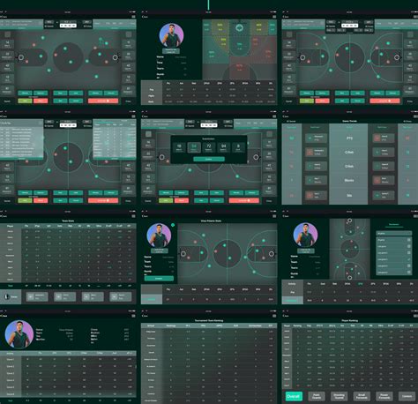Select player 94 in Substitution dialog

224,147
